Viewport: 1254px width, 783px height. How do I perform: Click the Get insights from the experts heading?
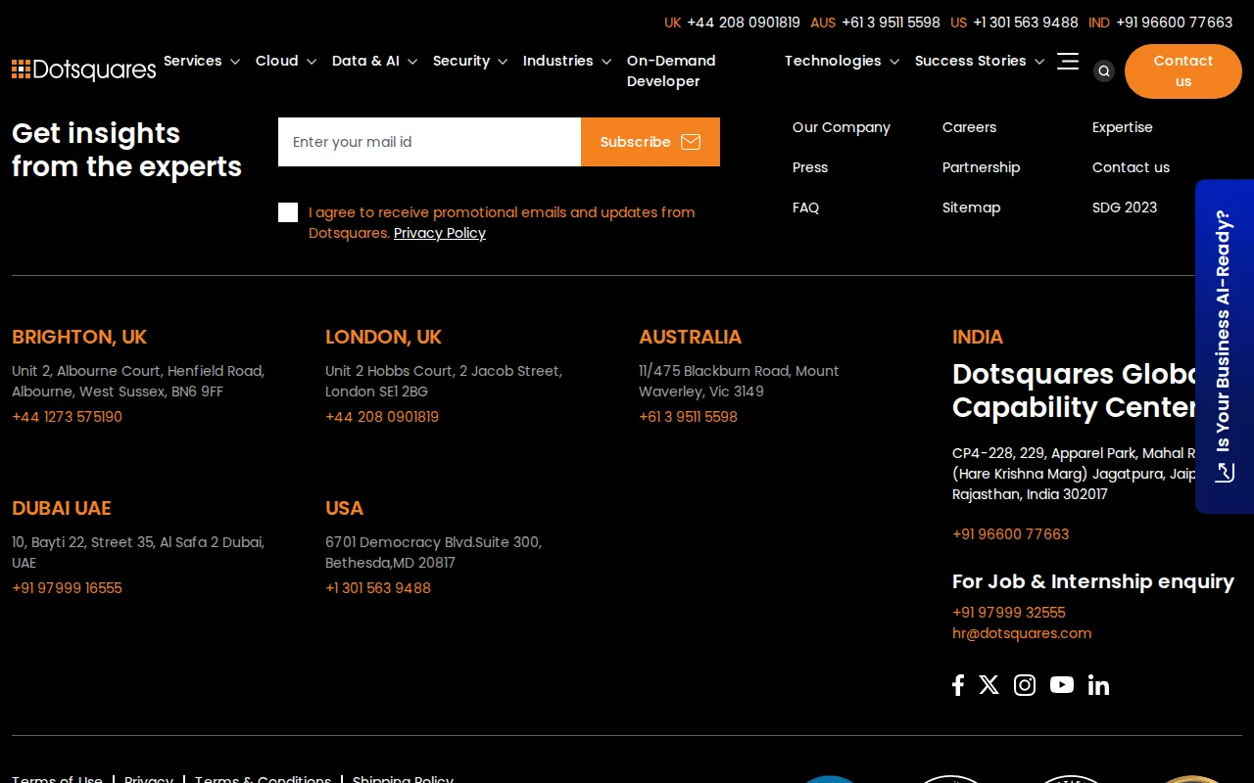[126, 150]
